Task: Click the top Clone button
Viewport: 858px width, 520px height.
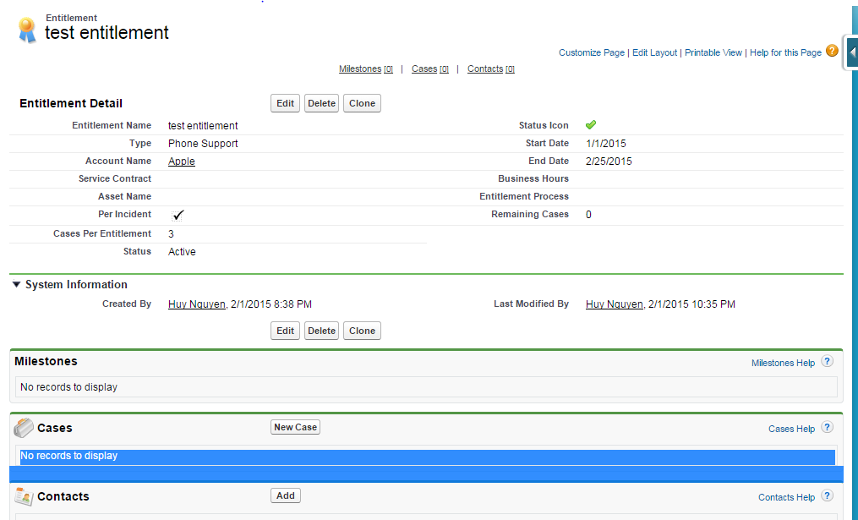Action: tap(362, 103)
